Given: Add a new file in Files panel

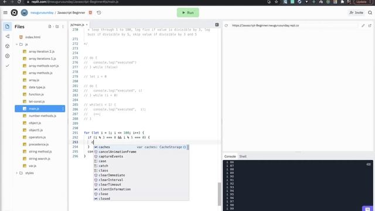Looking at the screenshot, I should 50,26.
